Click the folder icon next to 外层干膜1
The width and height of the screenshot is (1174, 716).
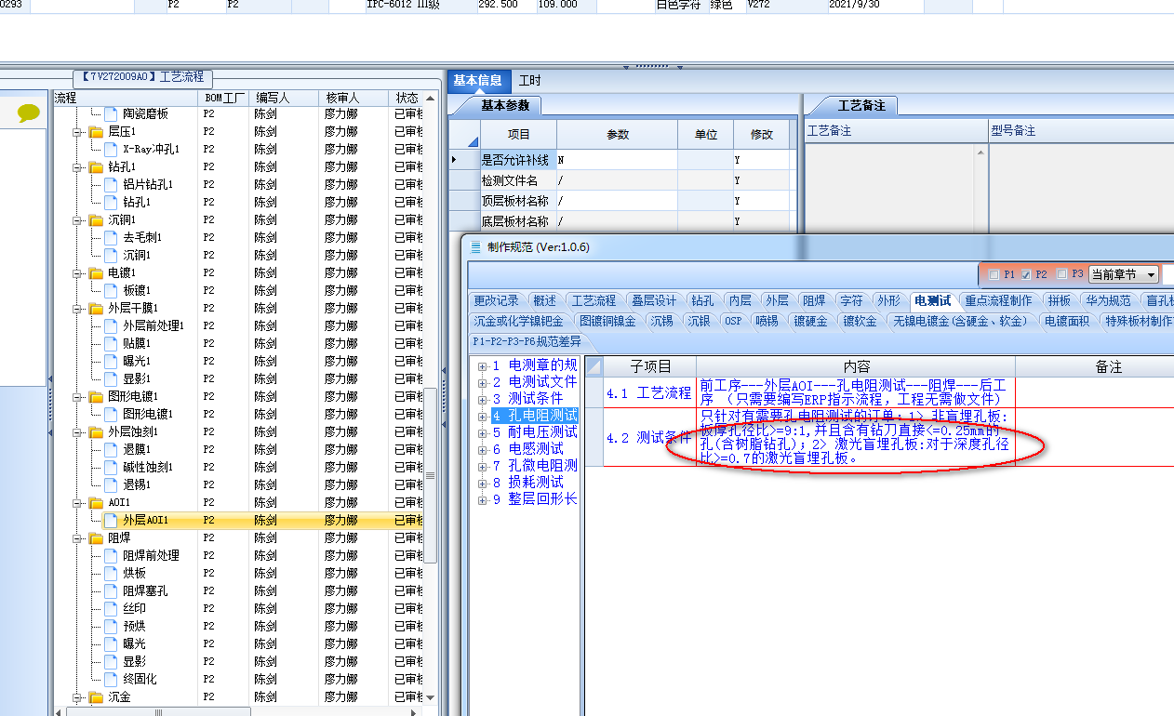pyautogui.click(x=96, y=309)
